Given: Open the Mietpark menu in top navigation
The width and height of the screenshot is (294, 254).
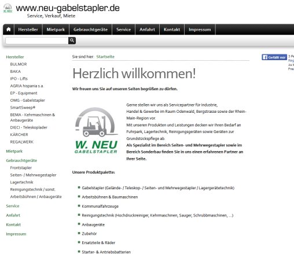Looking at the screenshot, I should 56,30.
